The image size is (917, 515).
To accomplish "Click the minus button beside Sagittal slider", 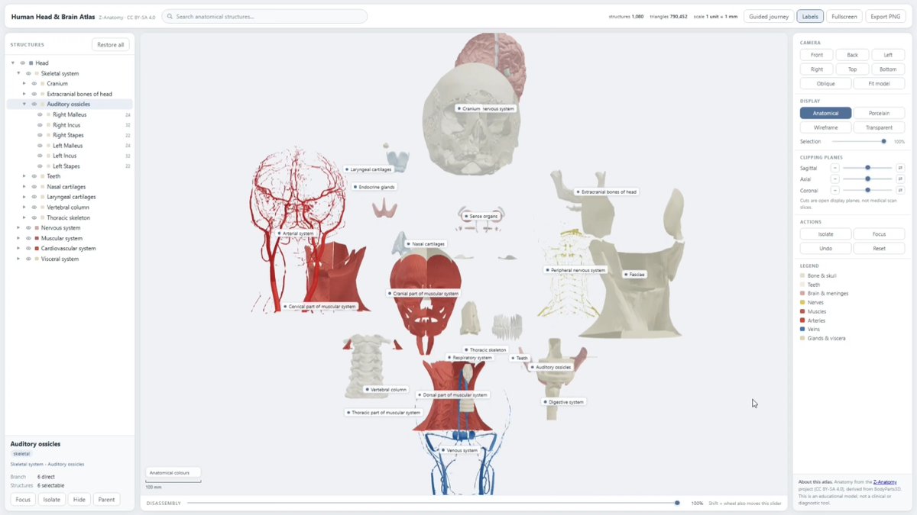I will point(834,168).
